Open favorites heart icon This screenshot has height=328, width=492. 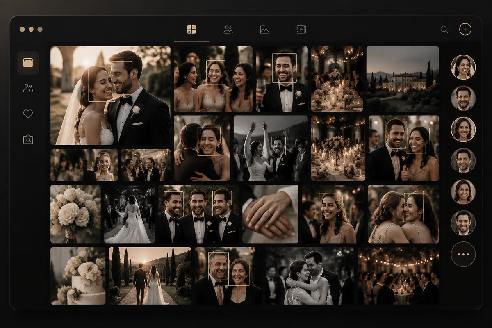click(x=28, y=114)
